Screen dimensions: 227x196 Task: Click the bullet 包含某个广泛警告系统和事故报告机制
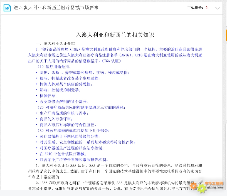(72, 160)
